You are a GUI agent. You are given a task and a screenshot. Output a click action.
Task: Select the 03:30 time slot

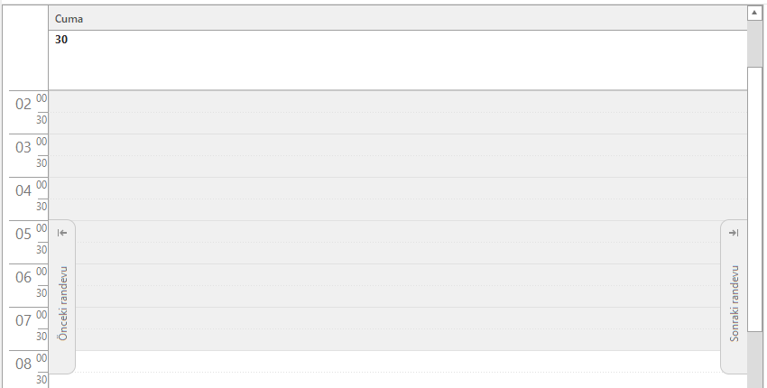[x=398, y=166]
